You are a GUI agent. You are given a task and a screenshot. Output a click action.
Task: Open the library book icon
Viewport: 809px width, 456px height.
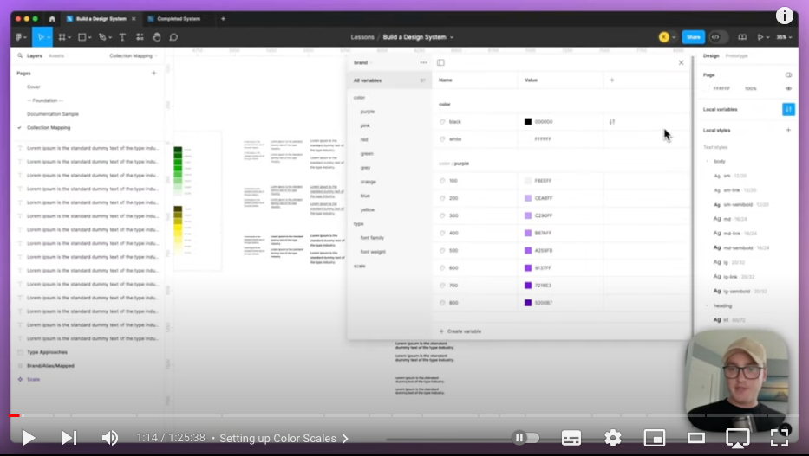click(x=742, y=37)
